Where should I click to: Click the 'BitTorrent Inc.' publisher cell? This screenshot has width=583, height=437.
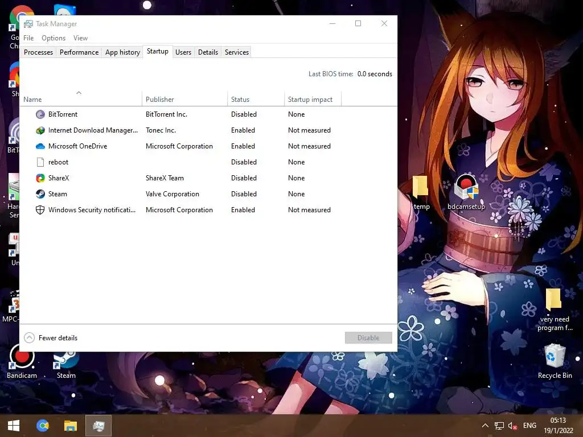click(167, 114)
